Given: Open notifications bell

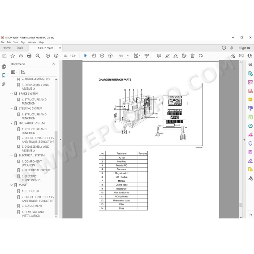Looking at the screenshot, I should 232,48.
